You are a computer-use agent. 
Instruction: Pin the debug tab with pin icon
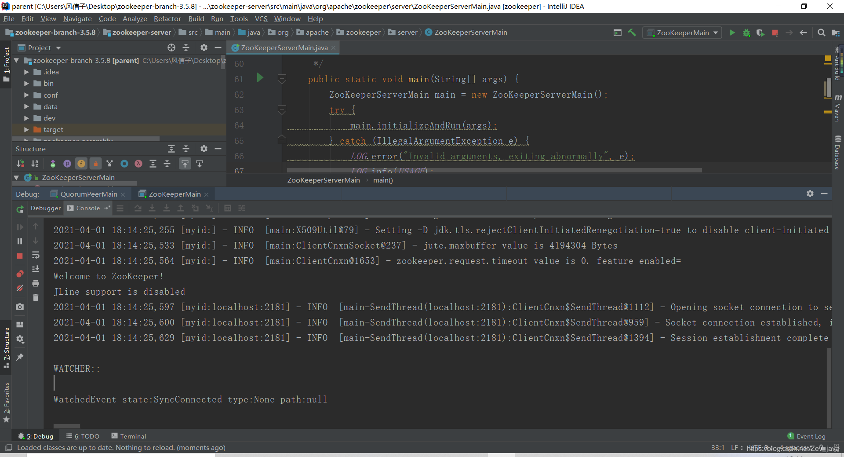click(20, 357)
